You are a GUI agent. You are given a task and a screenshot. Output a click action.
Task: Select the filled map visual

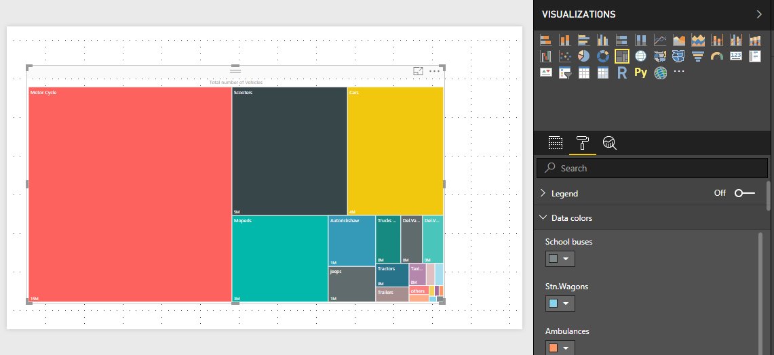tap(660, 56)
